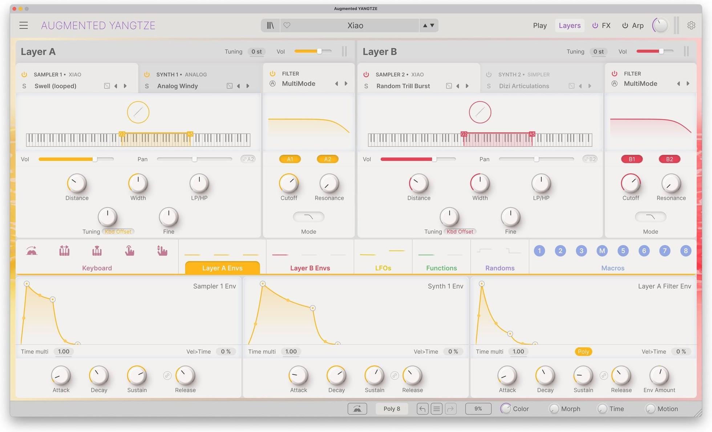The height and width of the screenshot is (432, 712).
Task: Power off Sampler 1 in Layer A
Action: pyautogui.click(x=24, y=74)
